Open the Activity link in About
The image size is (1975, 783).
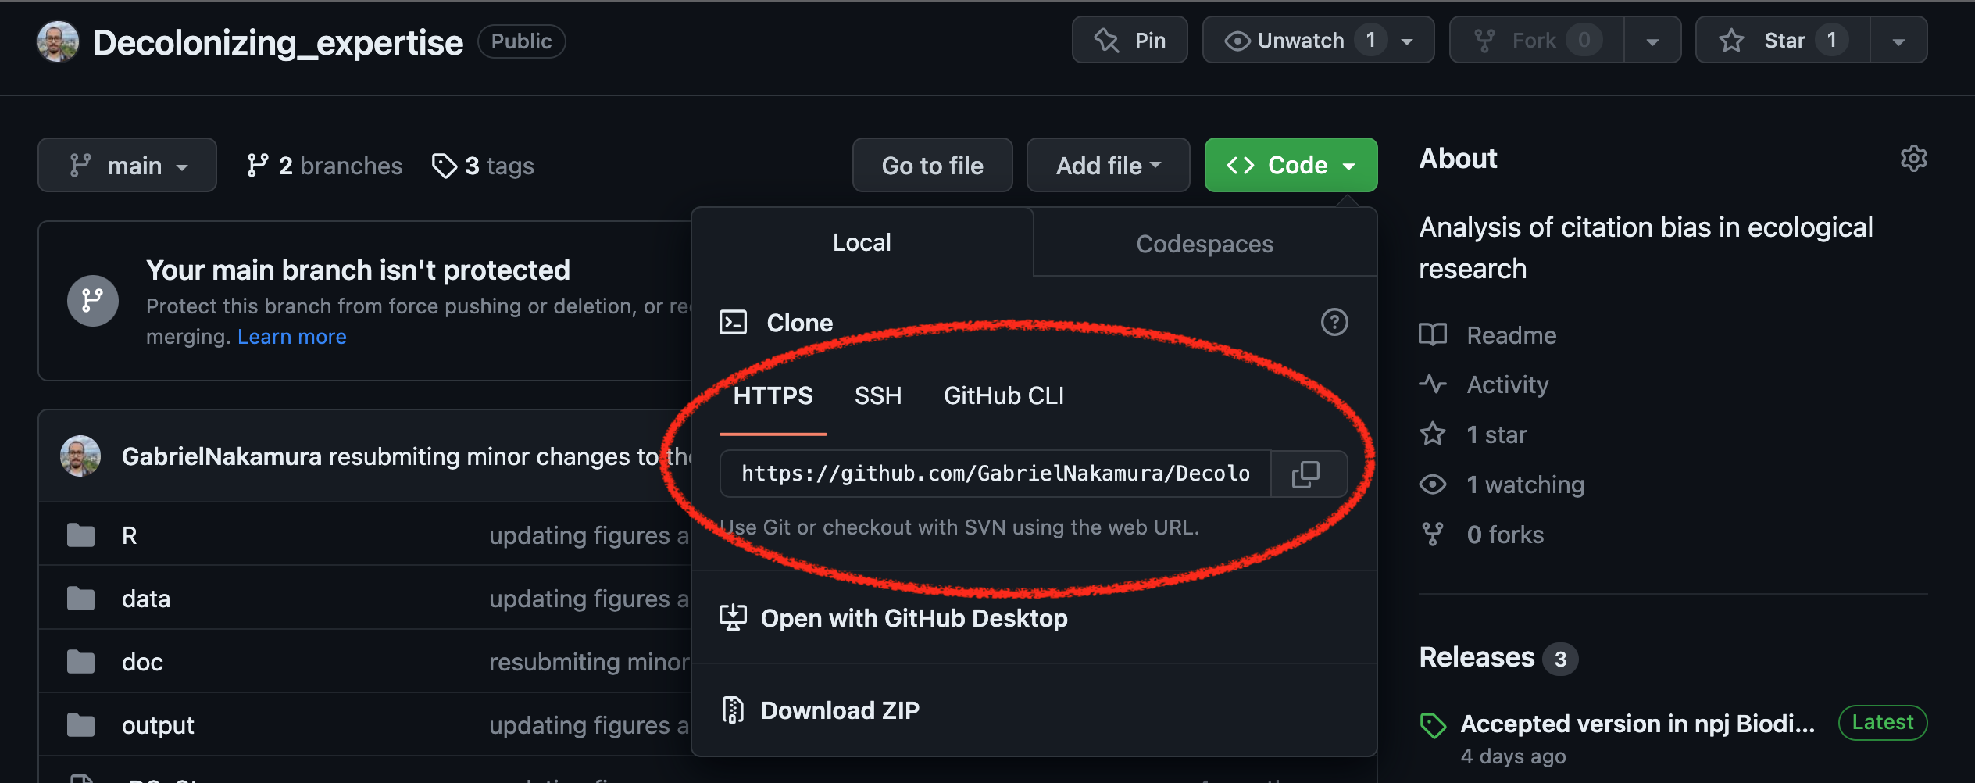point(1508,384)
